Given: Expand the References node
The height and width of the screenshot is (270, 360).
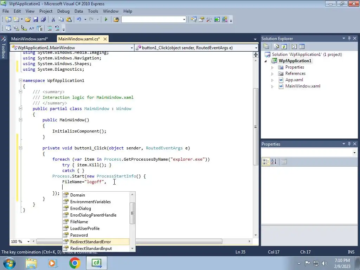Looking at the screenshot, I should point(272,74).
